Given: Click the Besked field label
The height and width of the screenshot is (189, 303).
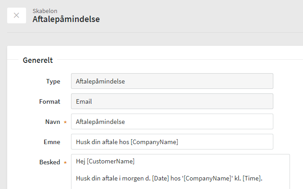Looking at the screenshot, I should [49, 162].
